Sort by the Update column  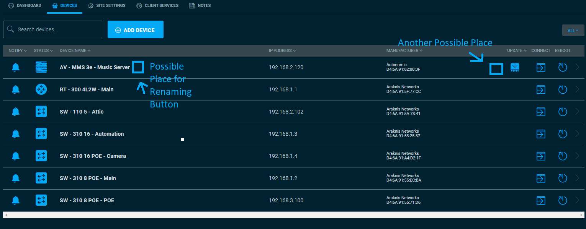coord(517,50)
